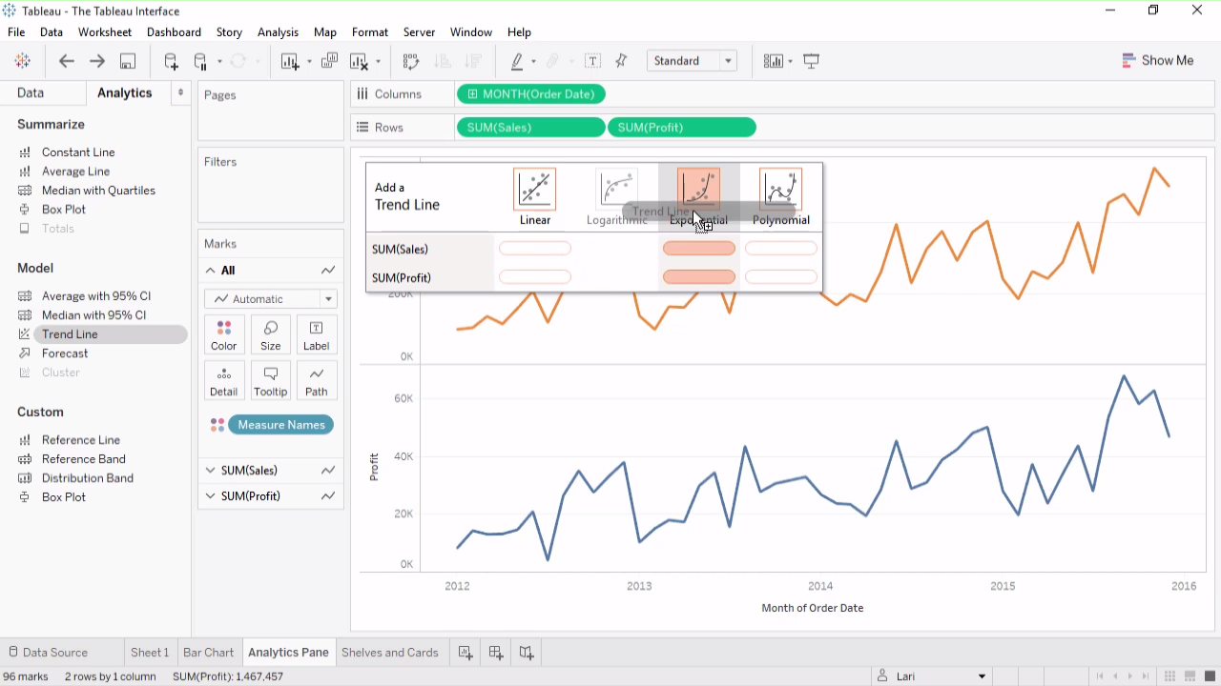
Task: Open the Bar Chart sheet tab
Action: [x=208, y=652]
